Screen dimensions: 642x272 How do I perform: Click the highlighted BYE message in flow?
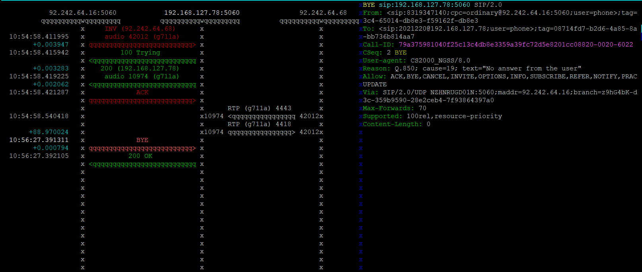coord(142,140)
